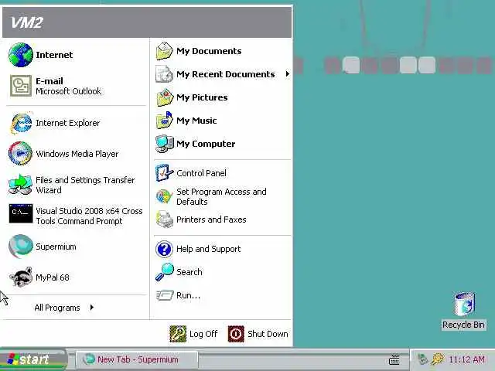Click Help and Support question mark icon
495x371 pixels.
click(x=164, y=249)
